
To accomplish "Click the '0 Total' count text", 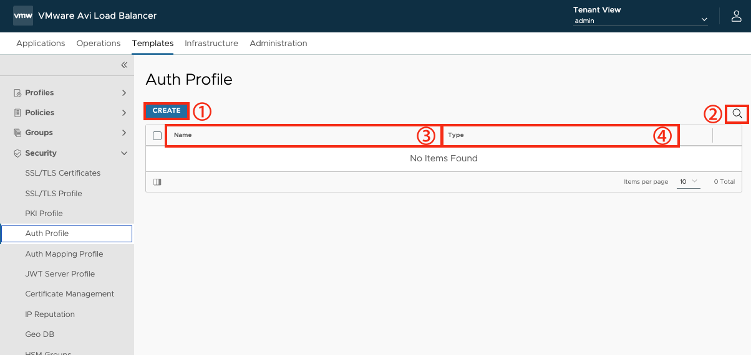I will pos(724,182).
